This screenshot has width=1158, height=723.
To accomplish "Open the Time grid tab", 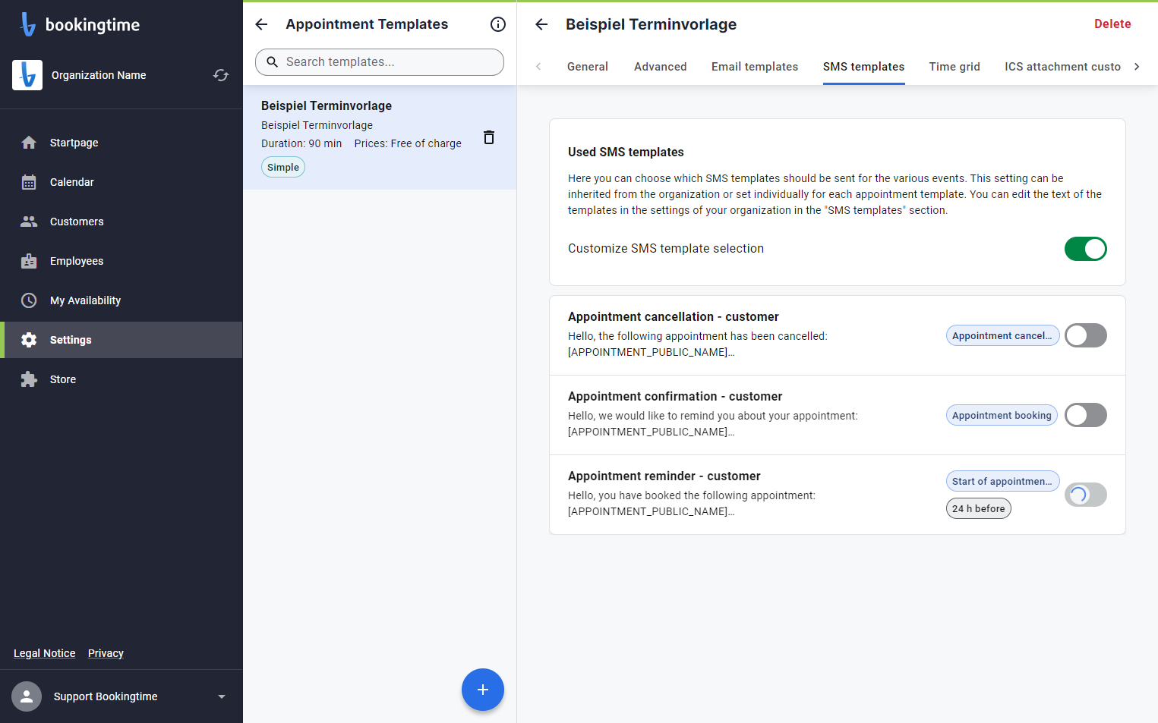I will click(x=954, y=67).
